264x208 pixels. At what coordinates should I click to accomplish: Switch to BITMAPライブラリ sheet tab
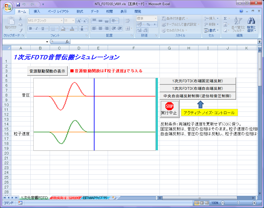coord(95,198)
